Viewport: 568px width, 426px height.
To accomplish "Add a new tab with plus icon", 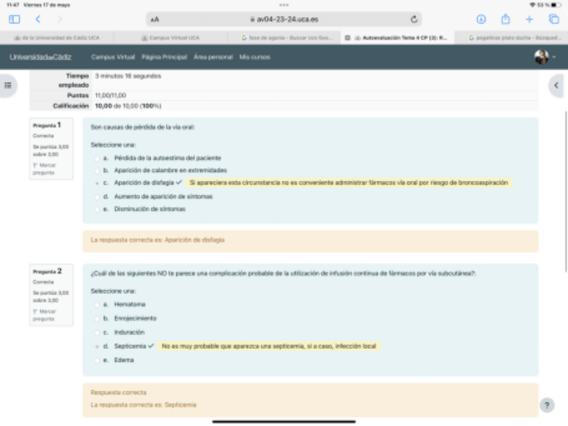I will coord(529,19).
